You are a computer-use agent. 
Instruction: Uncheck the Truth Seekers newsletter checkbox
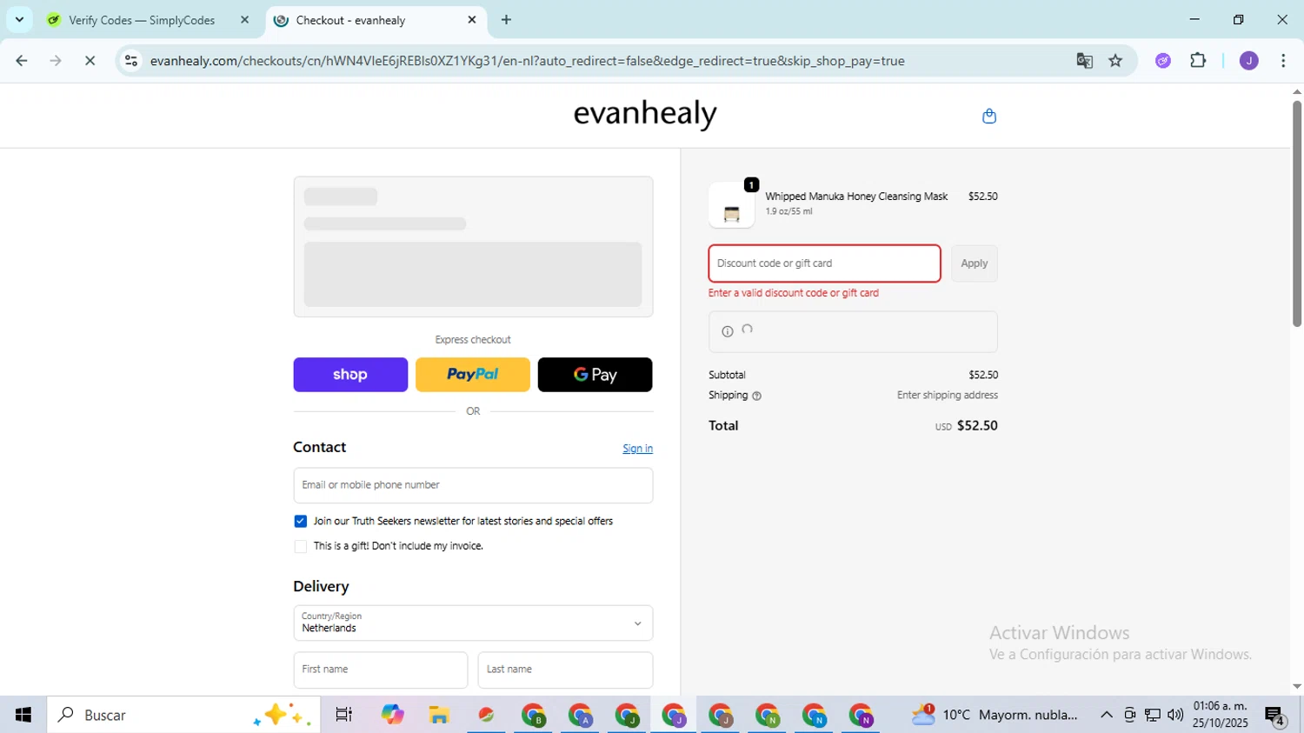(x=301, y=522)
